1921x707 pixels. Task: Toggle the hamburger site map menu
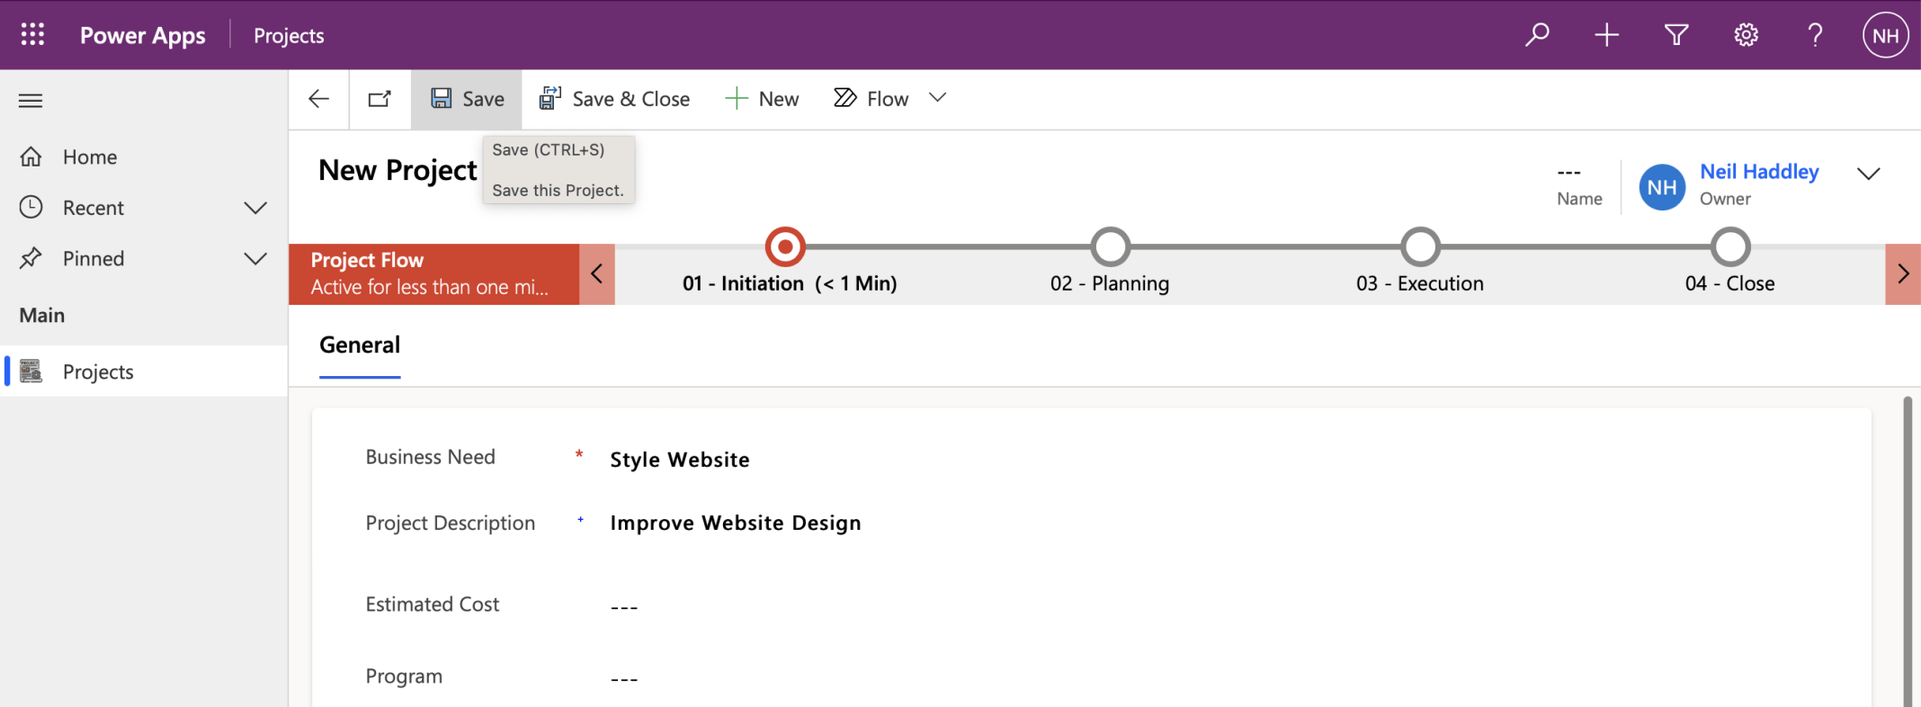(x=31, y=101)
